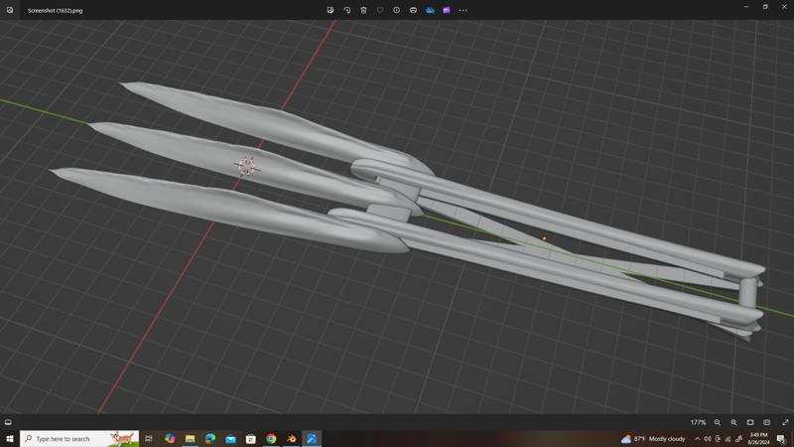Open the purple Clipchamp icon in toolbar
This screenshot has height=447, width=794.
pyautogui.click(x=447, y=10)
